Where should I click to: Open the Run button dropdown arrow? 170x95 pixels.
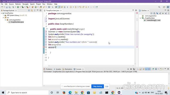(x=20, y=7)
